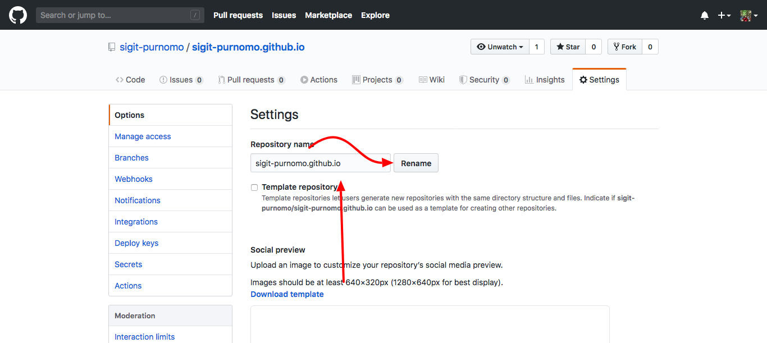Click the Rename button
Screen dimensions: 767x343
click(x=416, y=163)
